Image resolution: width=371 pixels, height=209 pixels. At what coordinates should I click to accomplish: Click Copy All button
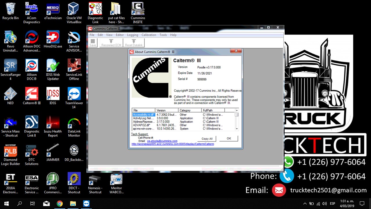[x=207, y=138]
